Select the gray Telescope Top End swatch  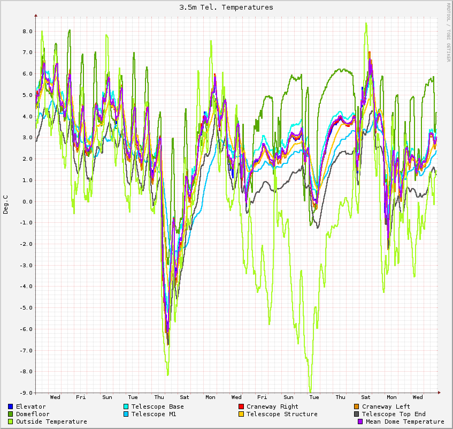(x=357, y=414)
